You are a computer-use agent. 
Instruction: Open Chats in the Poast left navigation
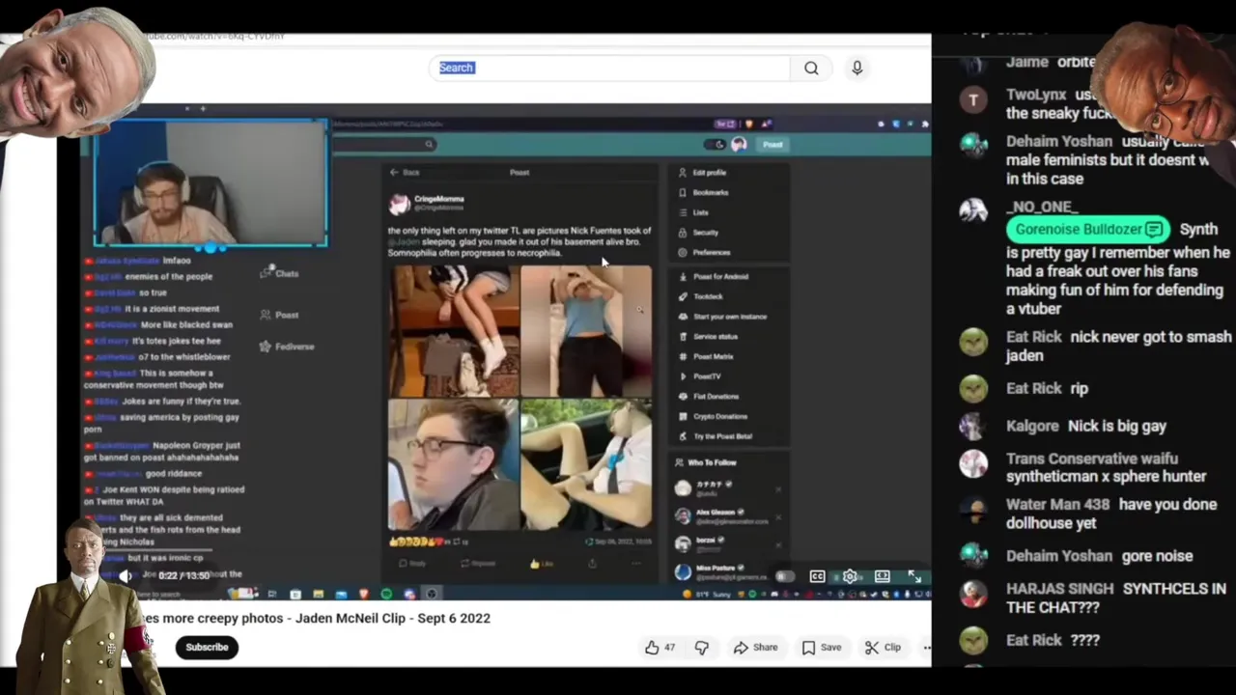pos(280,273)
